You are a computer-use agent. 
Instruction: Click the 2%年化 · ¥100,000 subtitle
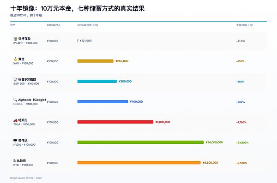coord(25,43)
